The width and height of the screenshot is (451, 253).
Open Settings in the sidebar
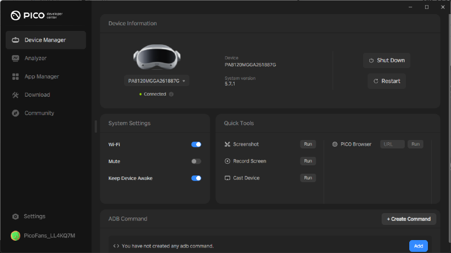34,216
